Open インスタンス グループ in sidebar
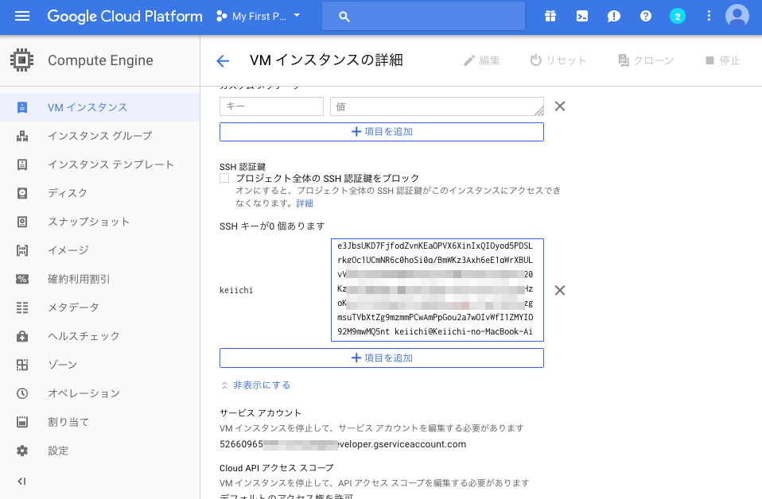This screenshot has height=499, width=762. [x=100, y=136]
